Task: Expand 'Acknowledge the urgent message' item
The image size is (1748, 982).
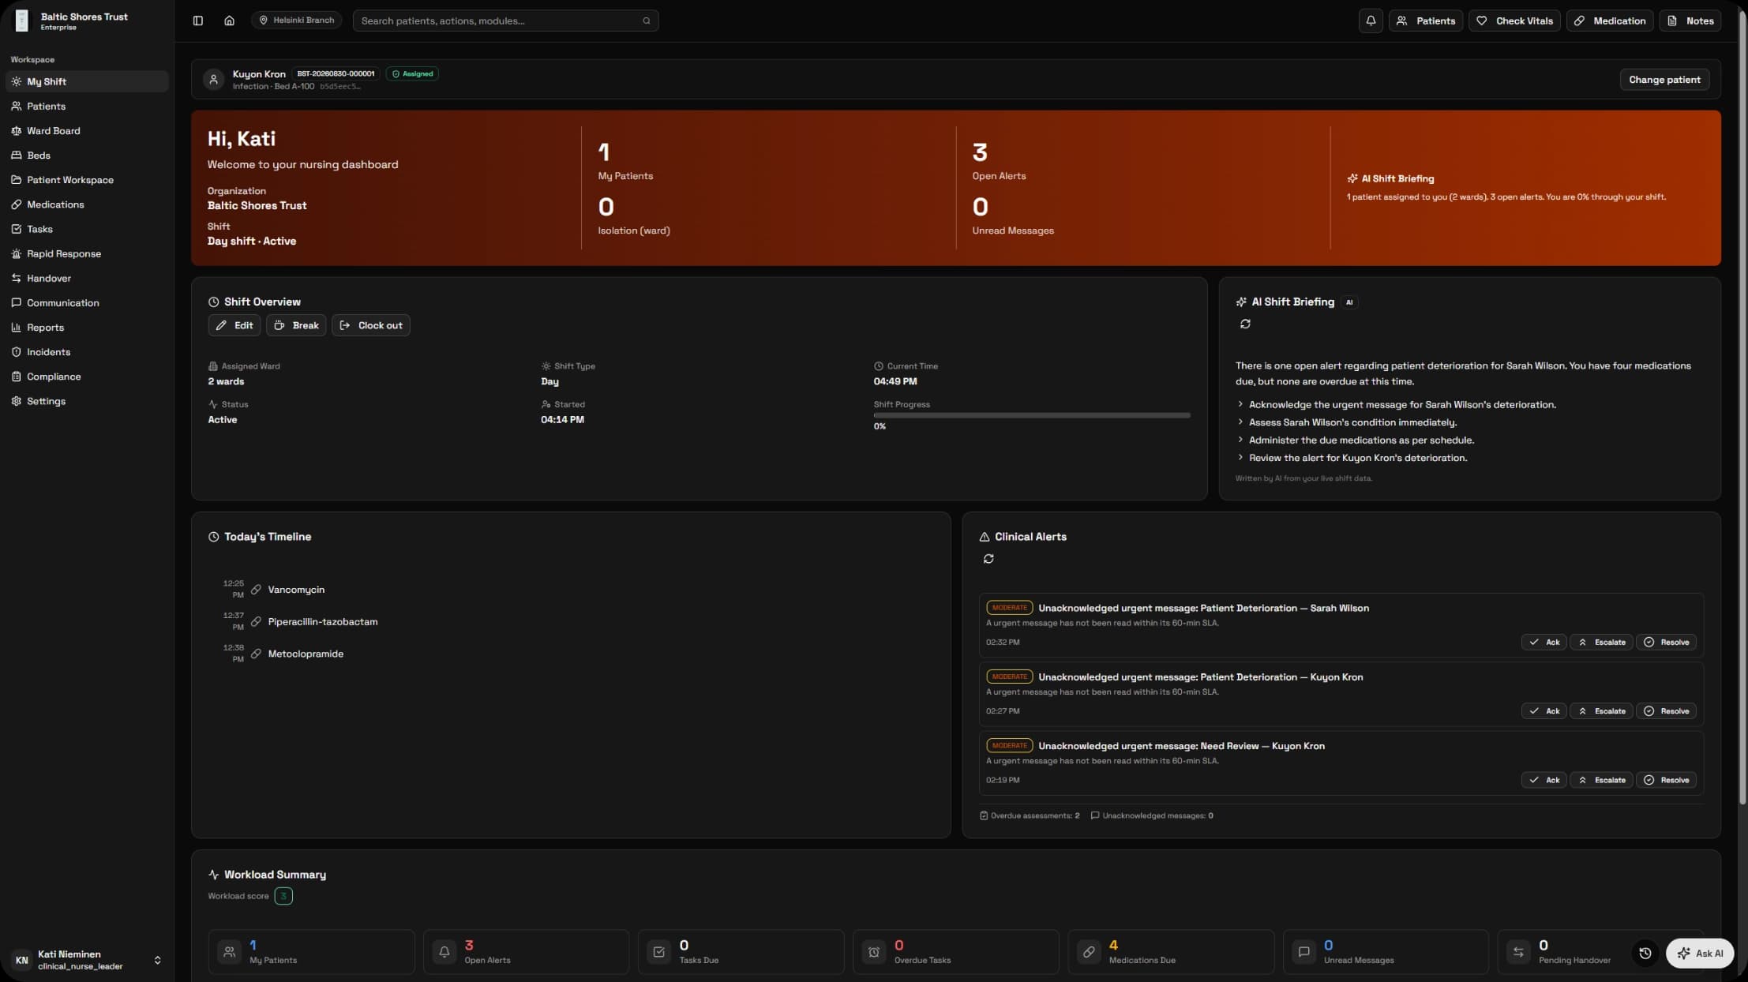Action: tap(1396, 405)
